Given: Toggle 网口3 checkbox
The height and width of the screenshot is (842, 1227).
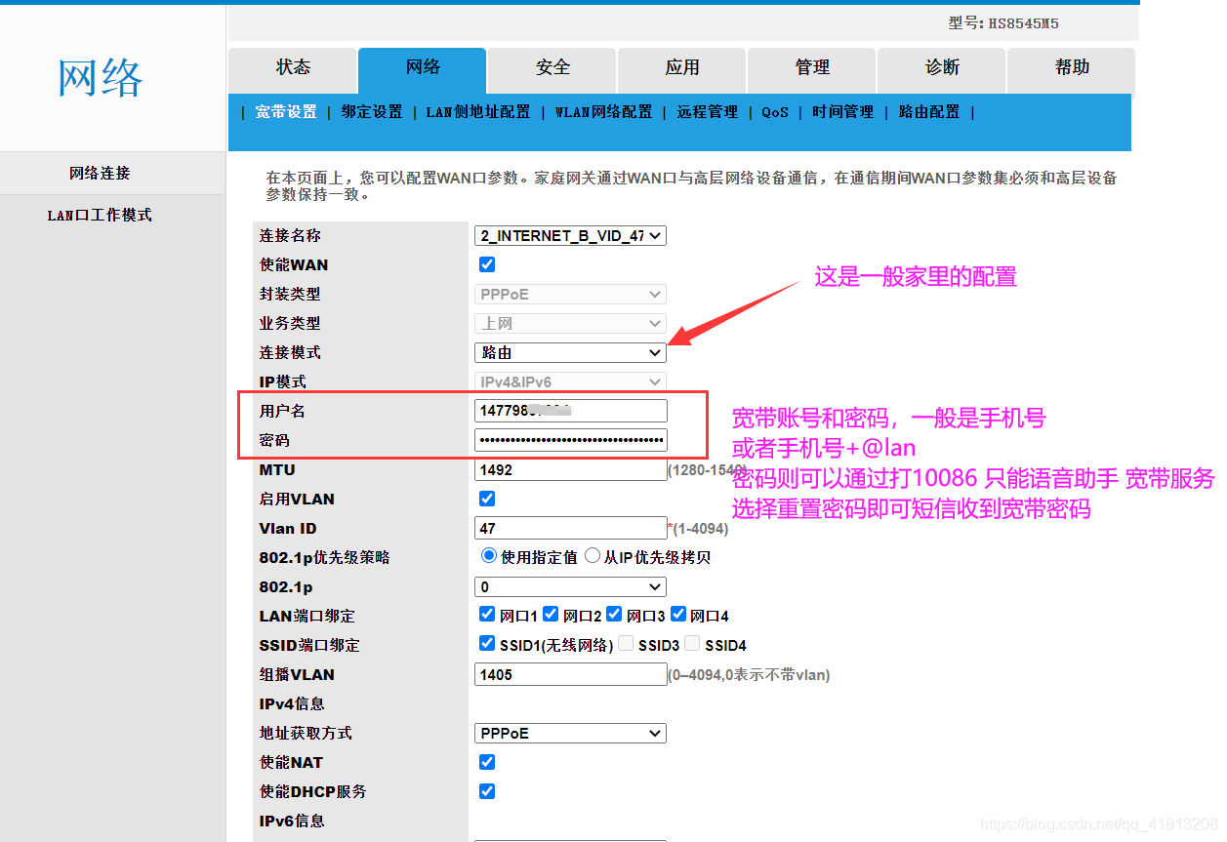Looking at the screenshot, I should pos(614,614).
